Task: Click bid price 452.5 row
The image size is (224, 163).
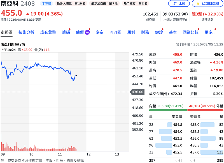Action: tap(165, 152)
